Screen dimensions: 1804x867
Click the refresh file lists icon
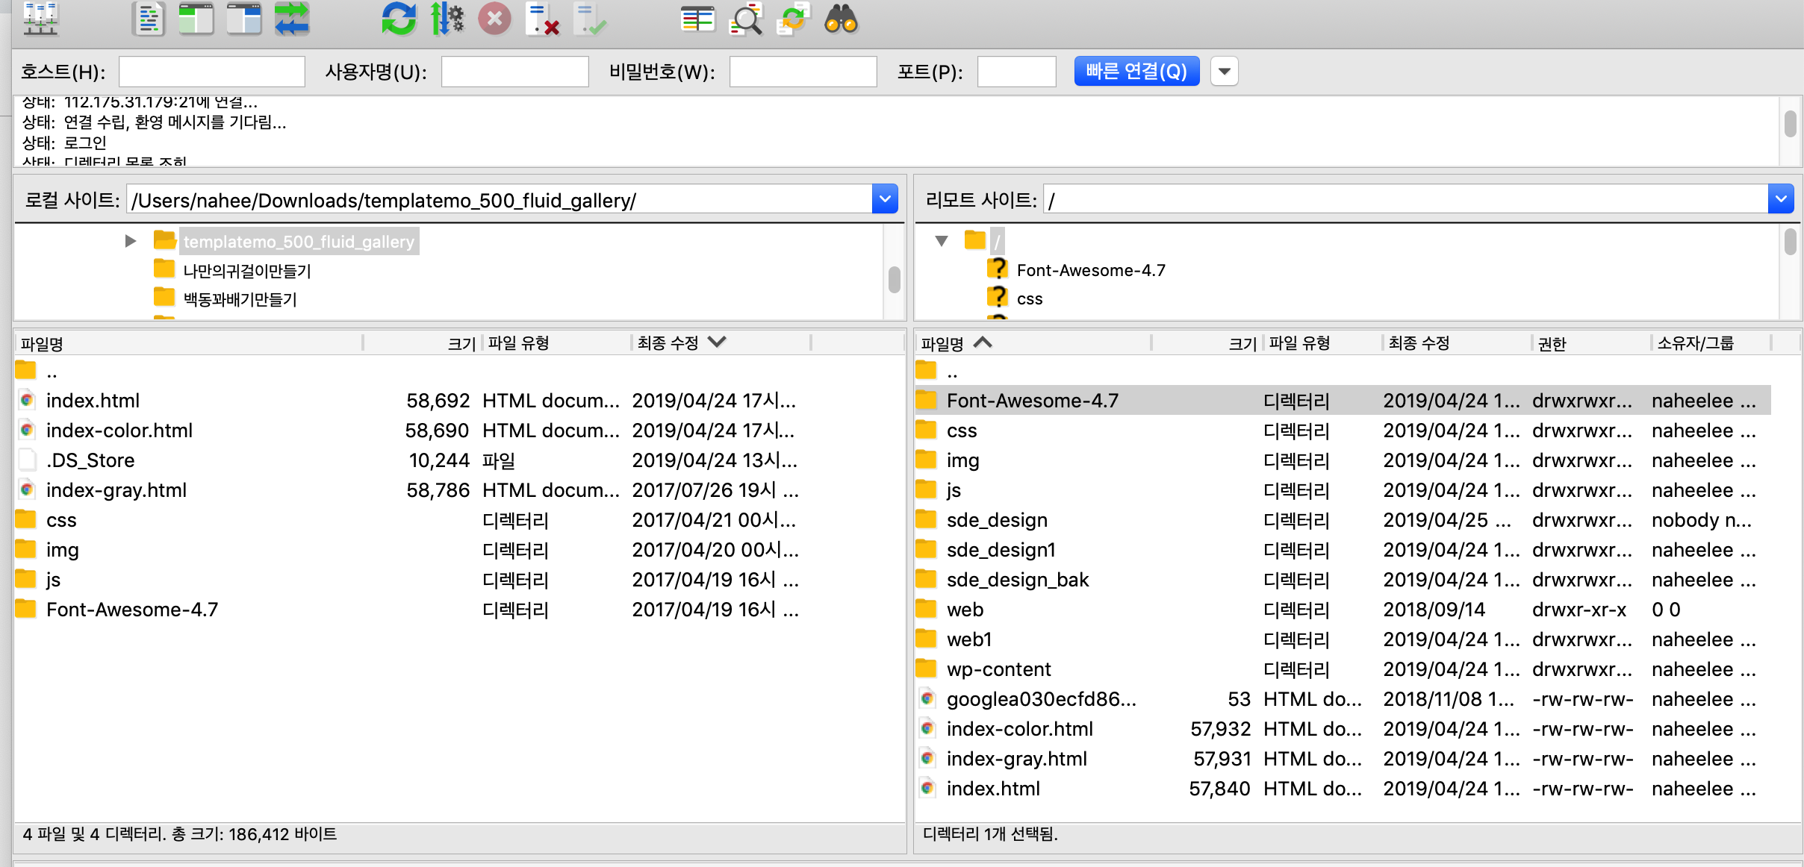(x=399, y=19)
